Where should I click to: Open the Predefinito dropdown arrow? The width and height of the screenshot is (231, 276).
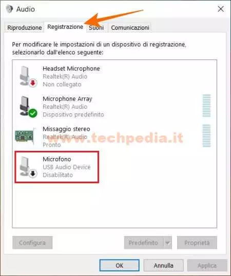[168, 243]
